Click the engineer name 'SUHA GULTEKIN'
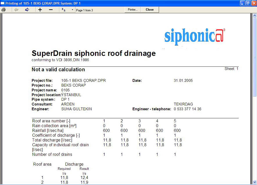This screenshot has width=257, height=185. [76, 109]
